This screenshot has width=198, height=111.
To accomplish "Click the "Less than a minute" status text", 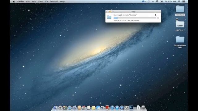I will [x=133, y=20].
